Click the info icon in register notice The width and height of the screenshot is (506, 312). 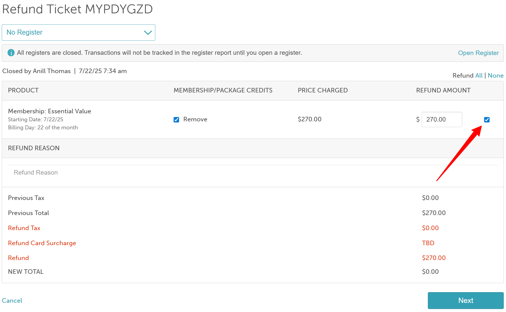[11, 53]
